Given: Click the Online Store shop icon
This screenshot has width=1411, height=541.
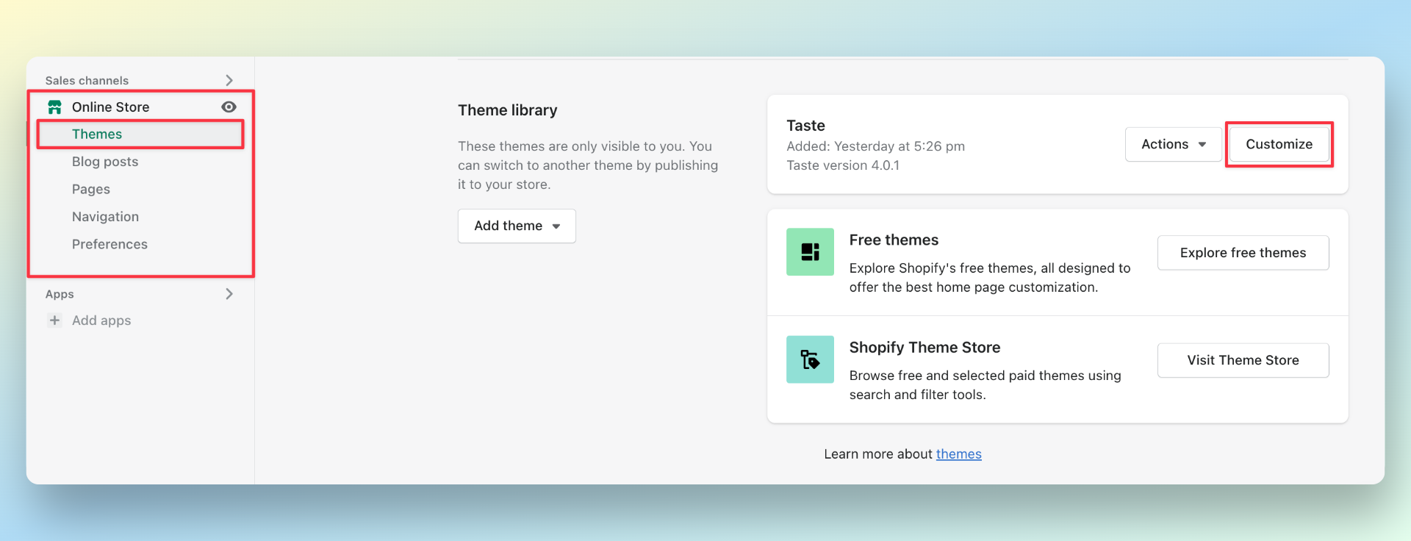Looking at the screenshot, I should pyautogui.click(x=54, y=107).
